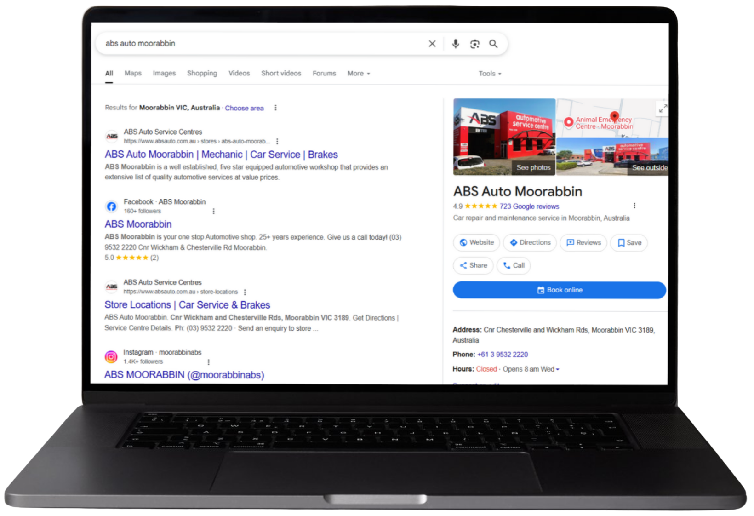754x516 pixels.
Task: Open the Tools dropdown
Action: tap(490, 74)
